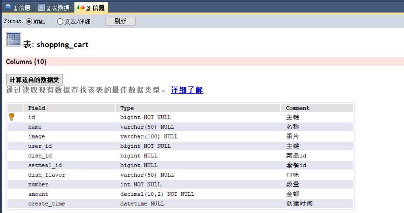
Task: Click the '名称' comment cell
Action: tap(317, 127)
